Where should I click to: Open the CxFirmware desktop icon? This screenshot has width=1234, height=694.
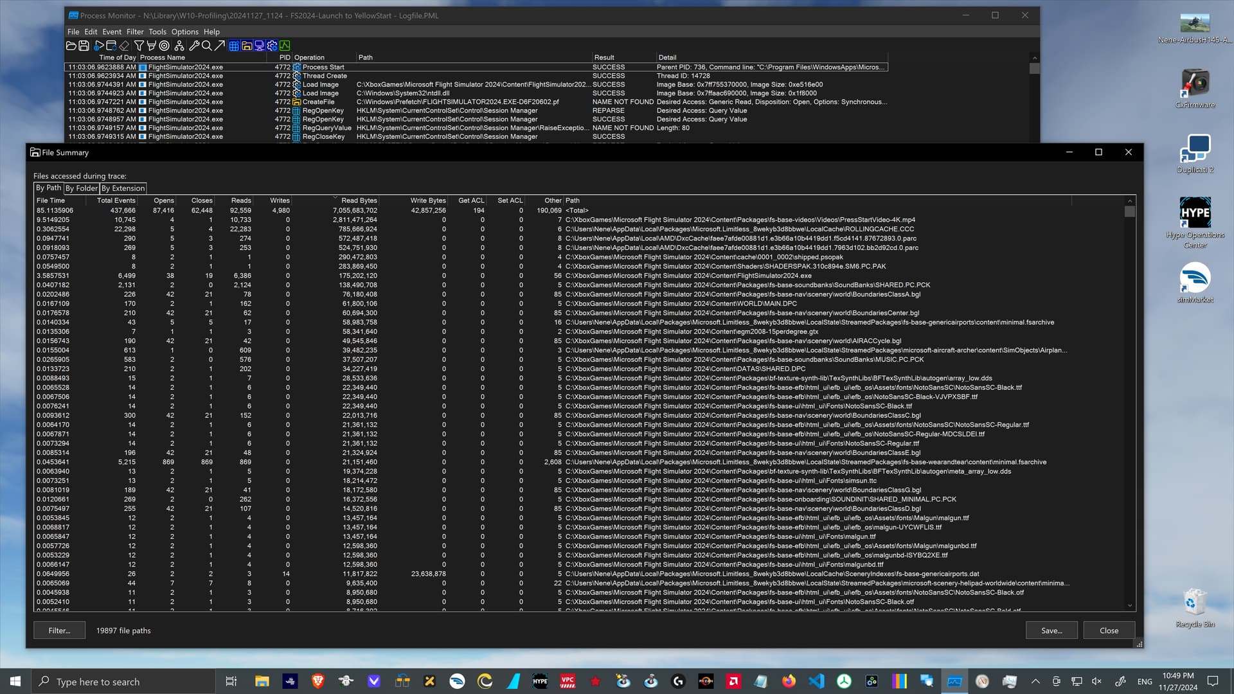click(1195, 88)
